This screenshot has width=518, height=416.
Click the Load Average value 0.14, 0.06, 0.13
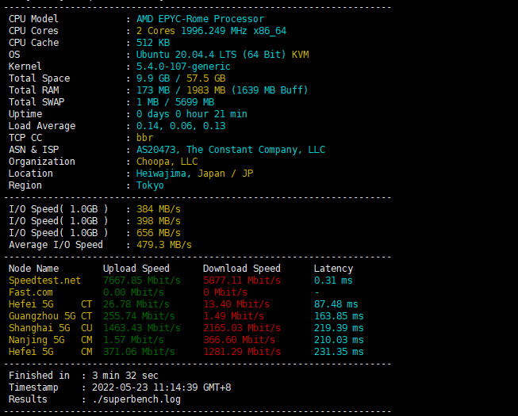click(x=181, y=126)
